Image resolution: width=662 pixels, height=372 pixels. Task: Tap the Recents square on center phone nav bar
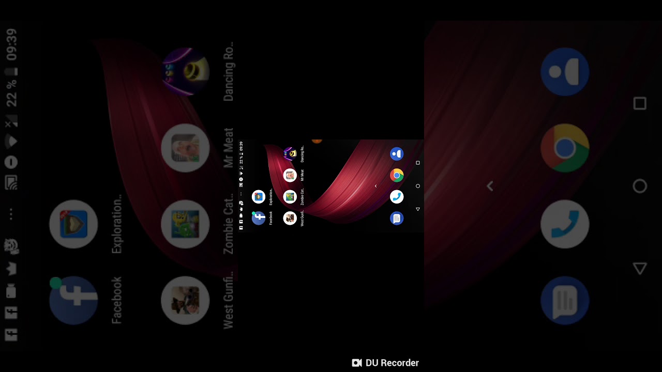(x=418, y=163)
